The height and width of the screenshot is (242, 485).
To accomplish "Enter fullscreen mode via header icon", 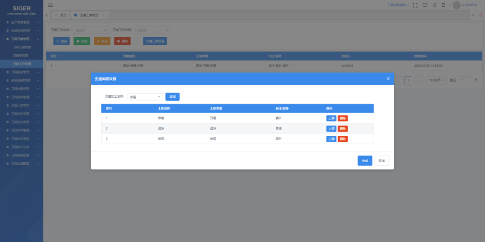I will coord(415,5).
